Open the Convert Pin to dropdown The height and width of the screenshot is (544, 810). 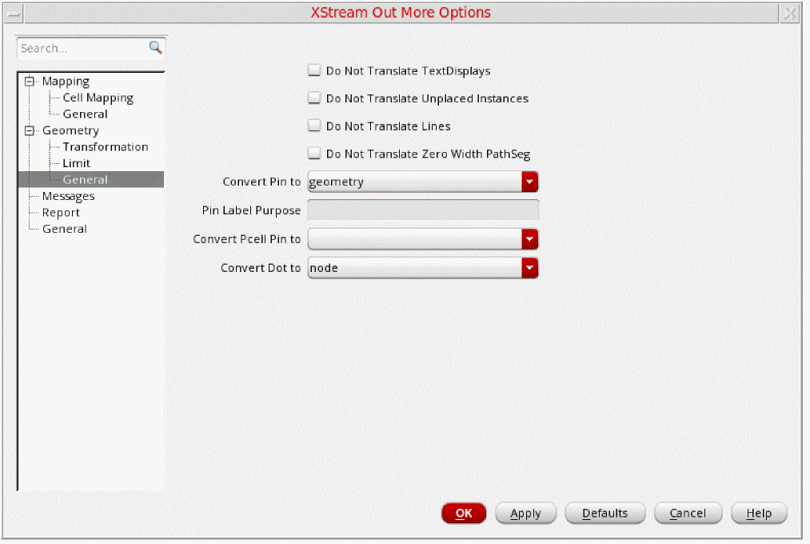(529, 182)
